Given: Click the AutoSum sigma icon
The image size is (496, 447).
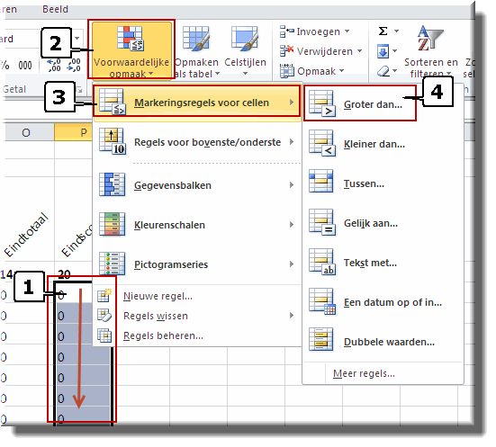Looking at the screenshot, I should point(383,31).
